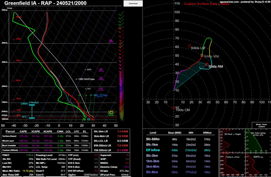Open the Mix Ratio (g/kg) mini chart
Screen dimensions: 271x177
[258, 140]
